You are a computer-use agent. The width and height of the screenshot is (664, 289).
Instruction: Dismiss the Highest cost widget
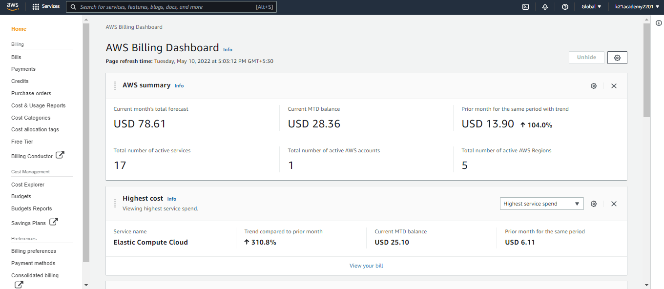click(x=614, y=204)
